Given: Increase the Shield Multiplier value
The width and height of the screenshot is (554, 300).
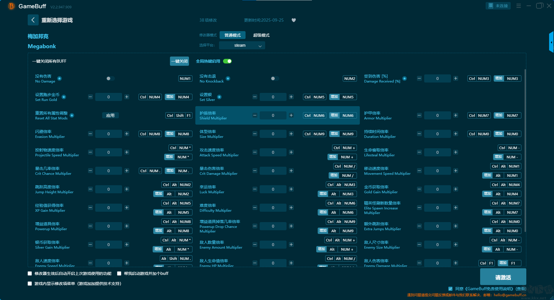Looking at the screenshot, I should tap(291, 115).
